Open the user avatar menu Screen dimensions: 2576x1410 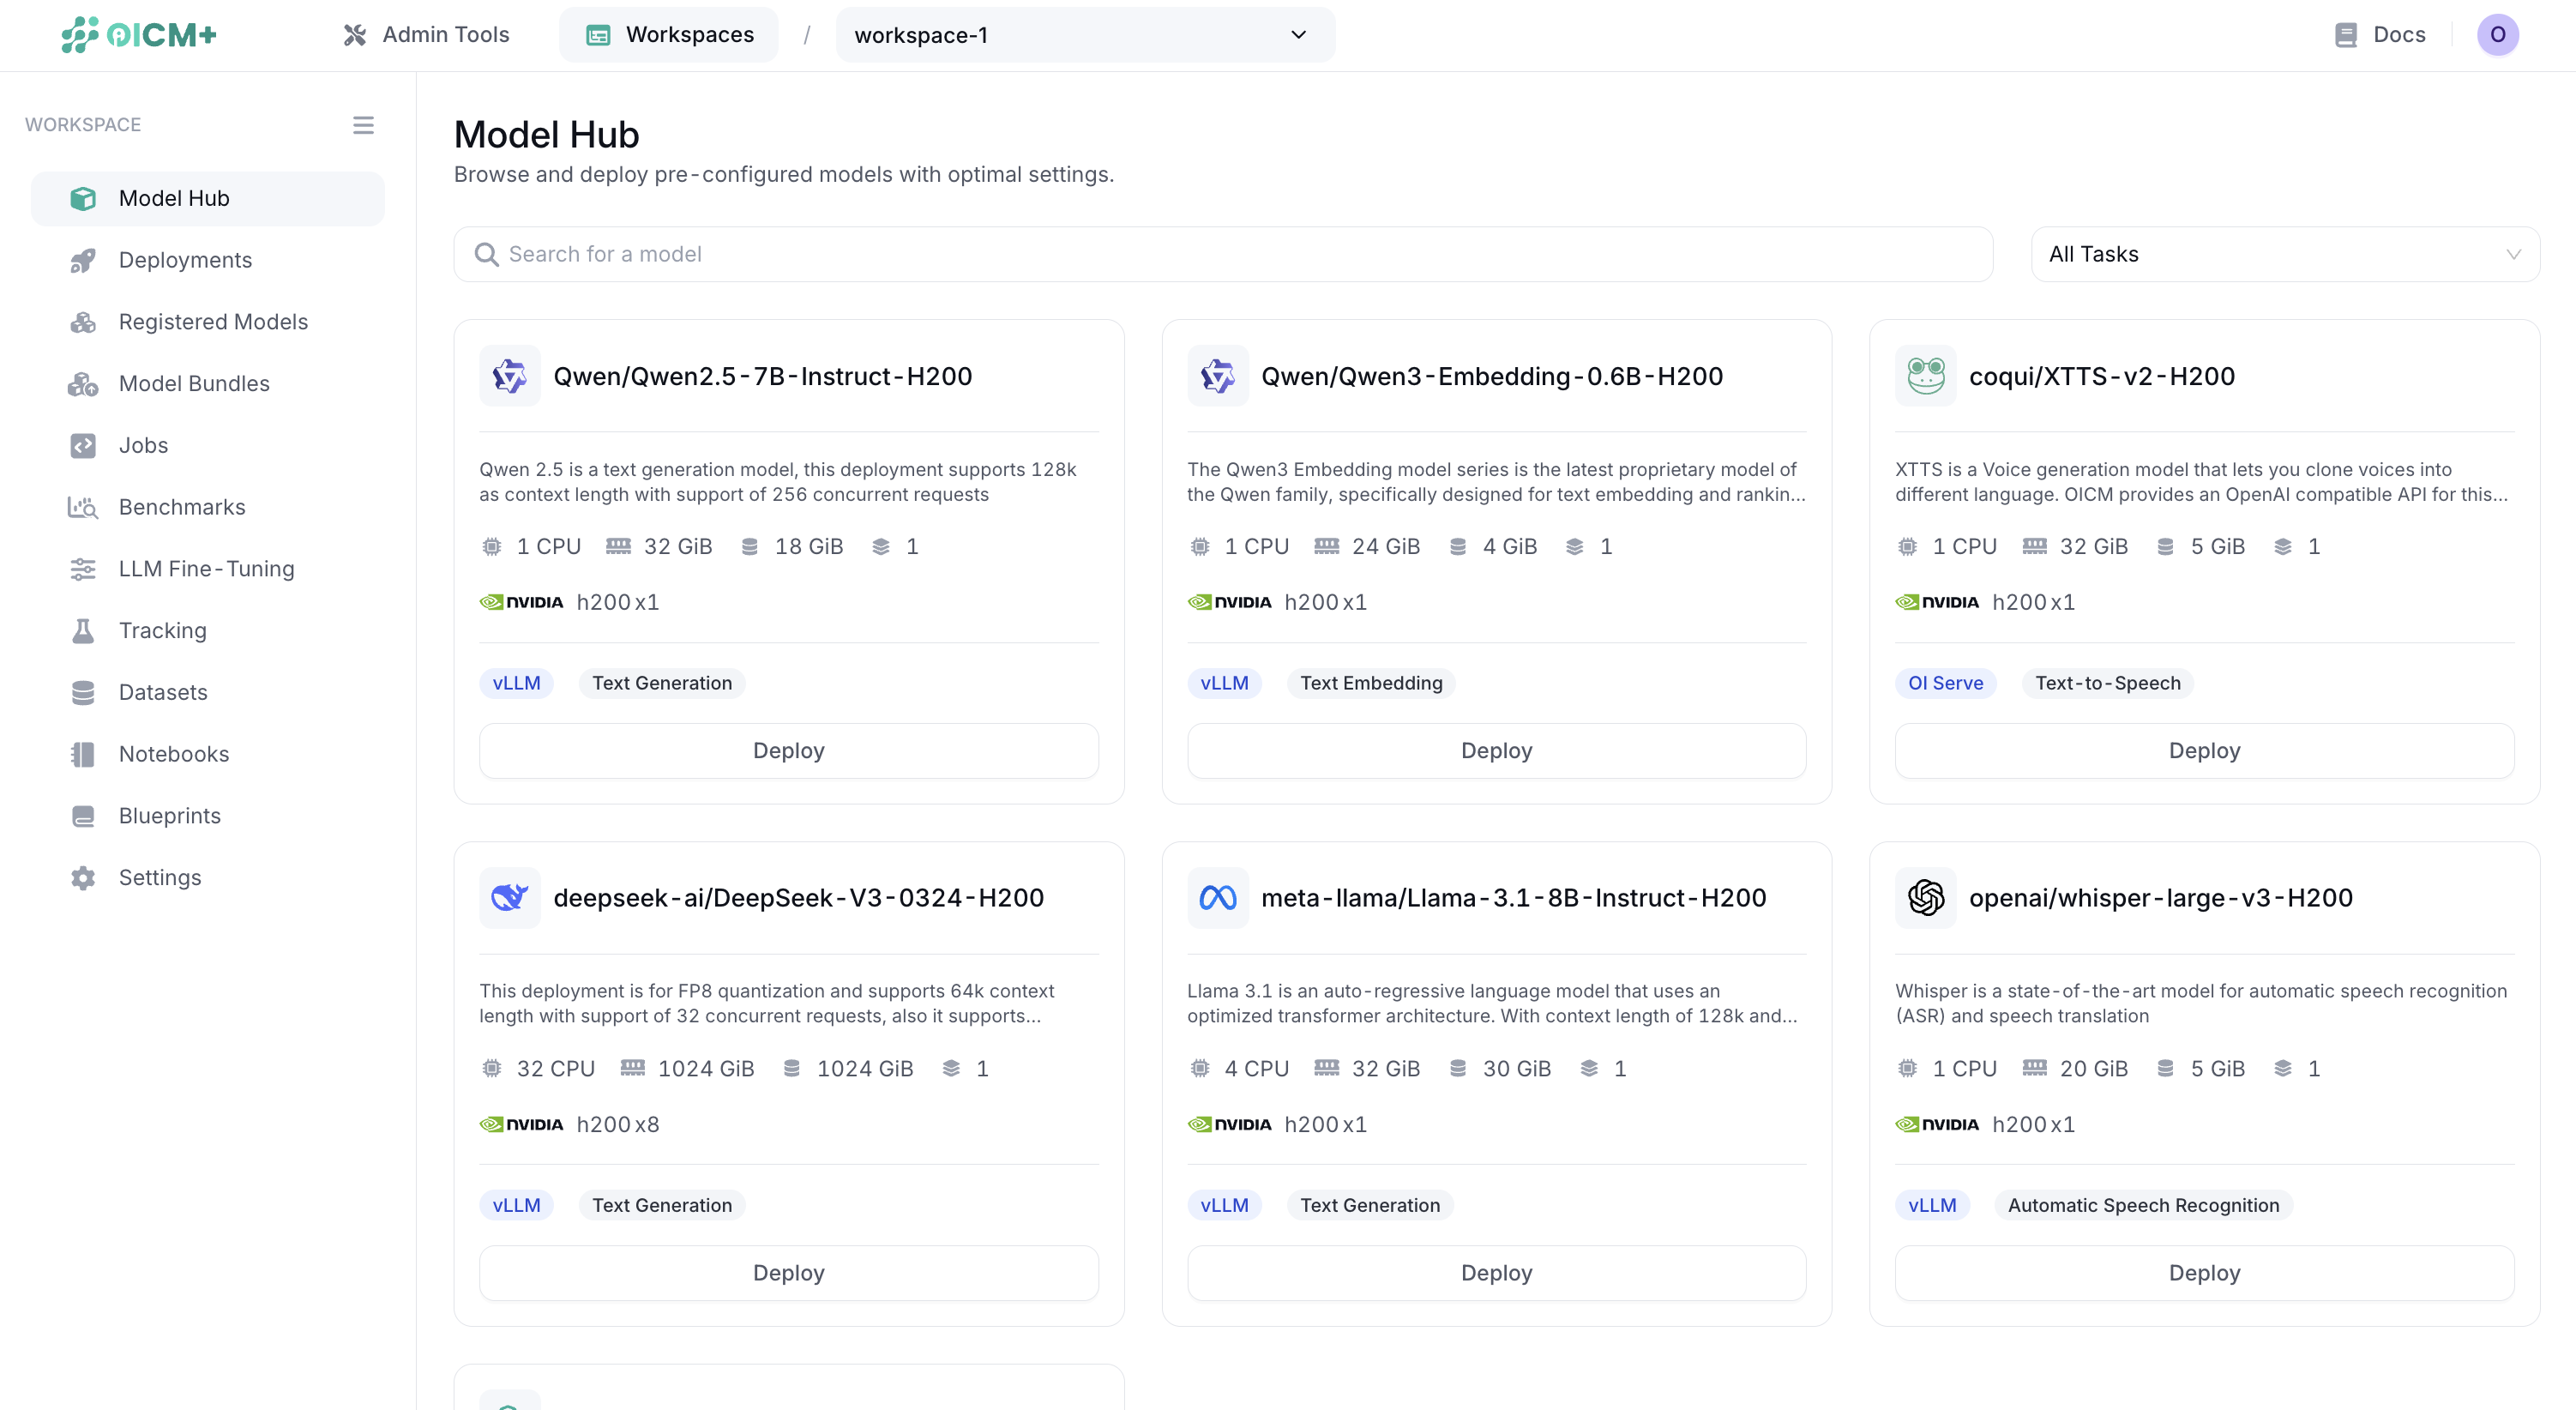tap(2497, 35)
